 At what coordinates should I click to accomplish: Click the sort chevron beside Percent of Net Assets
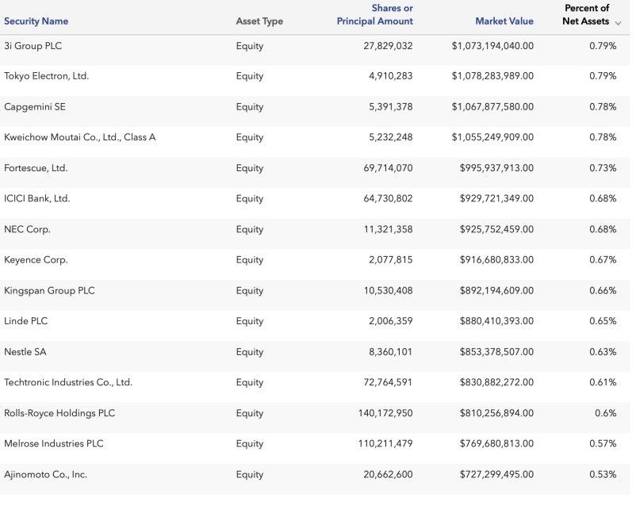(x=618, y=22)
